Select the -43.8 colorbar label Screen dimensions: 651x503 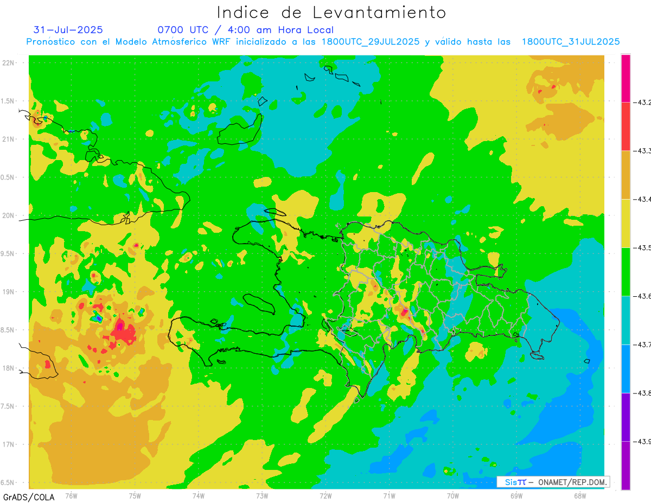[643, 393]
